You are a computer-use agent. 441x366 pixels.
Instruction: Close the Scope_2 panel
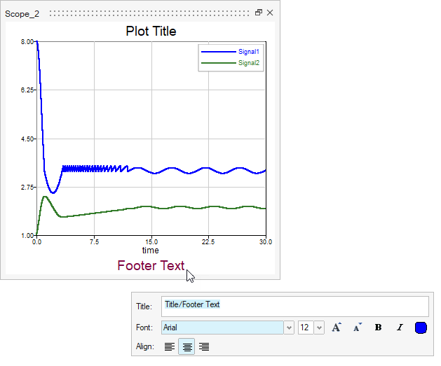pyautogui.click(x=270, y=13)
